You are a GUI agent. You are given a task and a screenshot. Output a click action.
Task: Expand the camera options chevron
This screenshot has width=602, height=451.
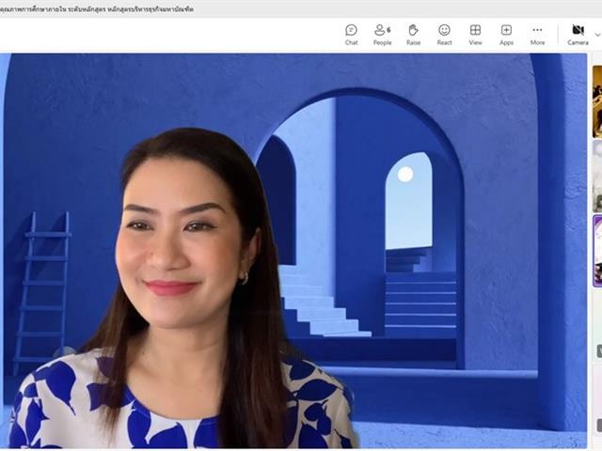coord(597,35)
